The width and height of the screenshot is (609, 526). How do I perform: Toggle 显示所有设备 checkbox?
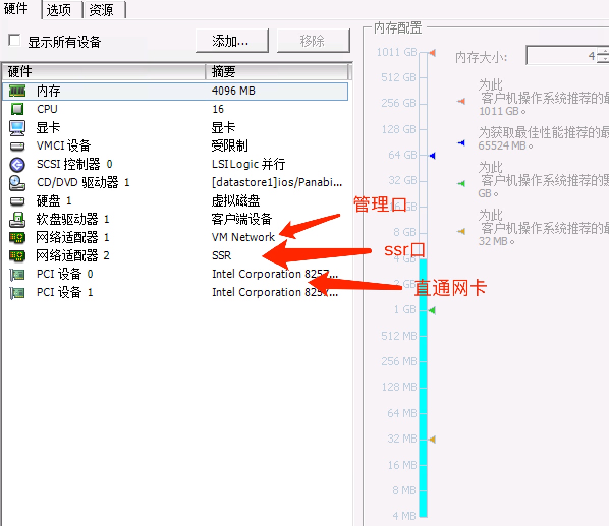coord(14,40)
